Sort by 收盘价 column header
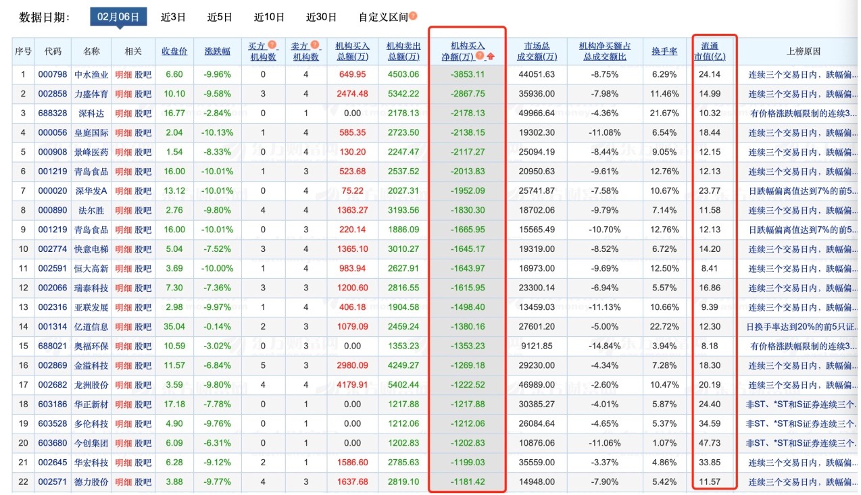 [x=174, y=51]
